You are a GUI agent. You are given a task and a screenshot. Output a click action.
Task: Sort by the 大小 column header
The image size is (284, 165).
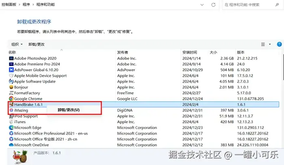click(x=213, y=52)
